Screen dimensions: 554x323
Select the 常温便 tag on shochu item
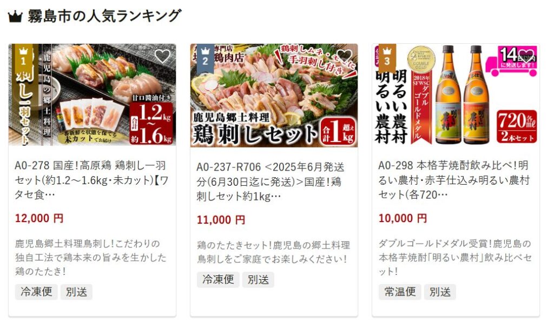click(x=400, y=292)
